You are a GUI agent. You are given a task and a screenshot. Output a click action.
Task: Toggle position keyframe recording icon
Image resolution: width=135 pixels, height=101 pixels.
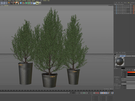(101, 93)
